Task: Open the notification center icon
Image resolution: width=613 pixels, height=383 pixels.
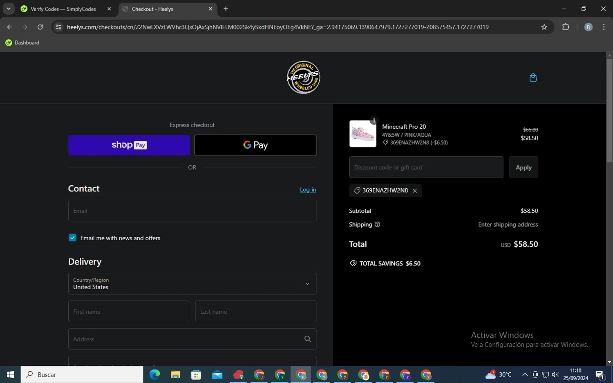Action: 600,374
